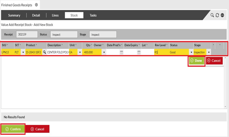Image resolution: width=229 pixels, height=137 pixels.
Task: Open the Tasks tab
Action: point(93,15)
